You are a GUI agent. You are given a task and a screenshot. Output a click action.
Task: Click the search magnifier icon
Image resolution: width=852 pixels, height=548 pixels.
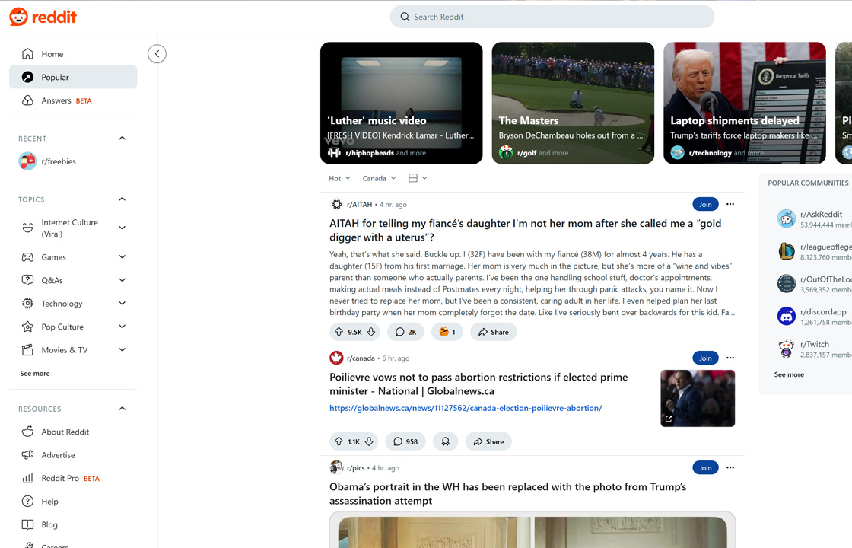[405, 17]
